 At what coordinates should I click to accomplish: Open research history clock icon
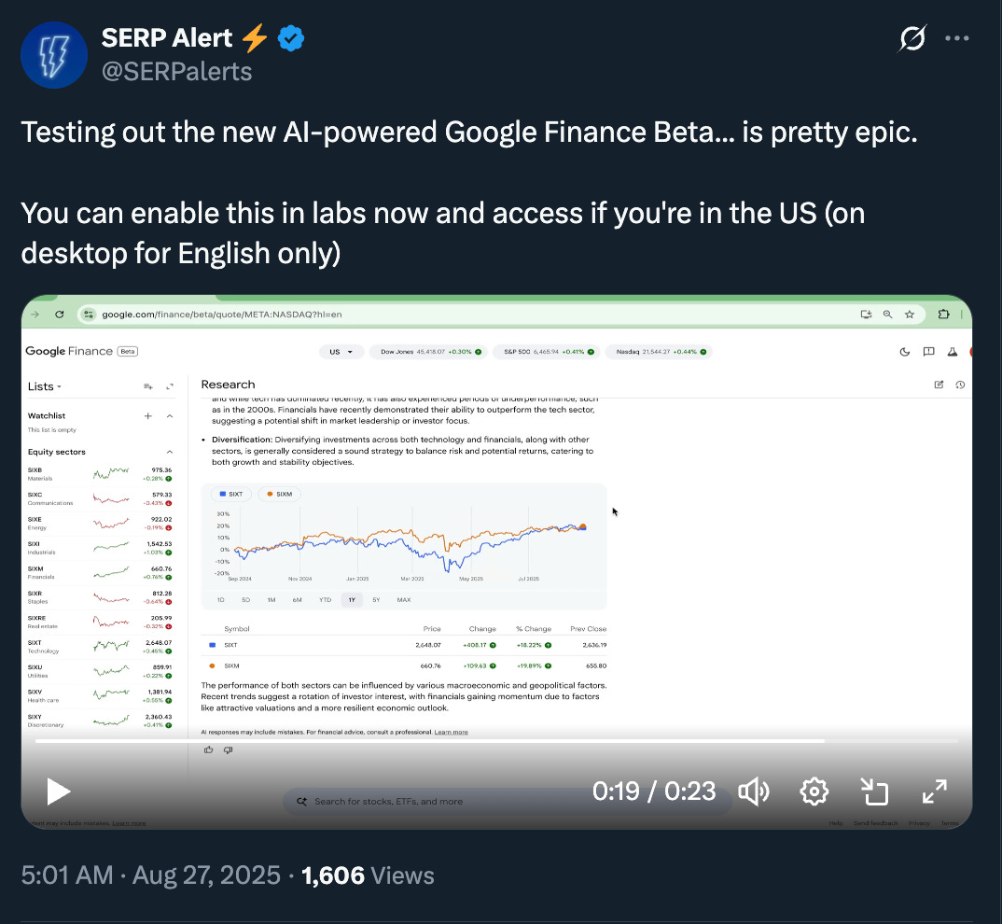[x=960, y=385]
